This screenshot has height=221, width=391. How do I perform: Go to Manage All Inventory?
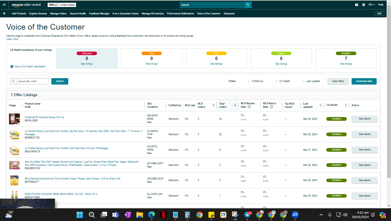(153, 14)
